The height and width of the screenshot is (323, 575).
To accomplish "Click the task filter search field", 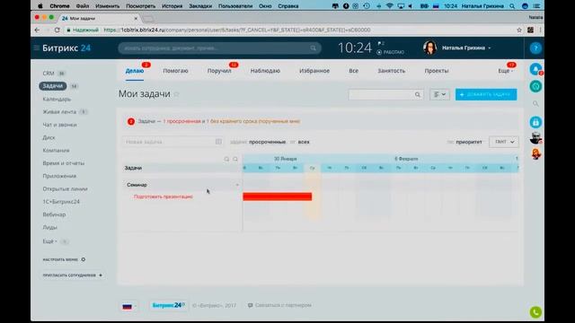I will [385, 94].
